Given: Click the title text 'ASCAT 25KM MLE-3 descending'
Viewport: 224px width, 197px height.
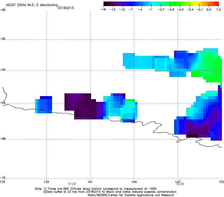Looking at the screenshot, I should (32, 5).
